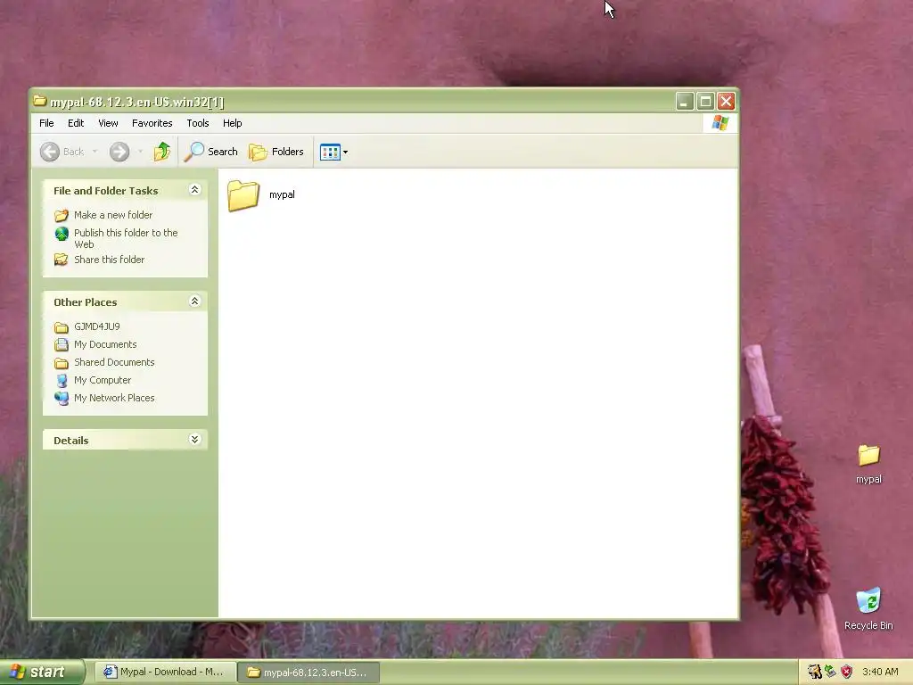Click File and Folder Tasks header text
Image resolution: width=913 pixels, height=685 pixels.
105,191
